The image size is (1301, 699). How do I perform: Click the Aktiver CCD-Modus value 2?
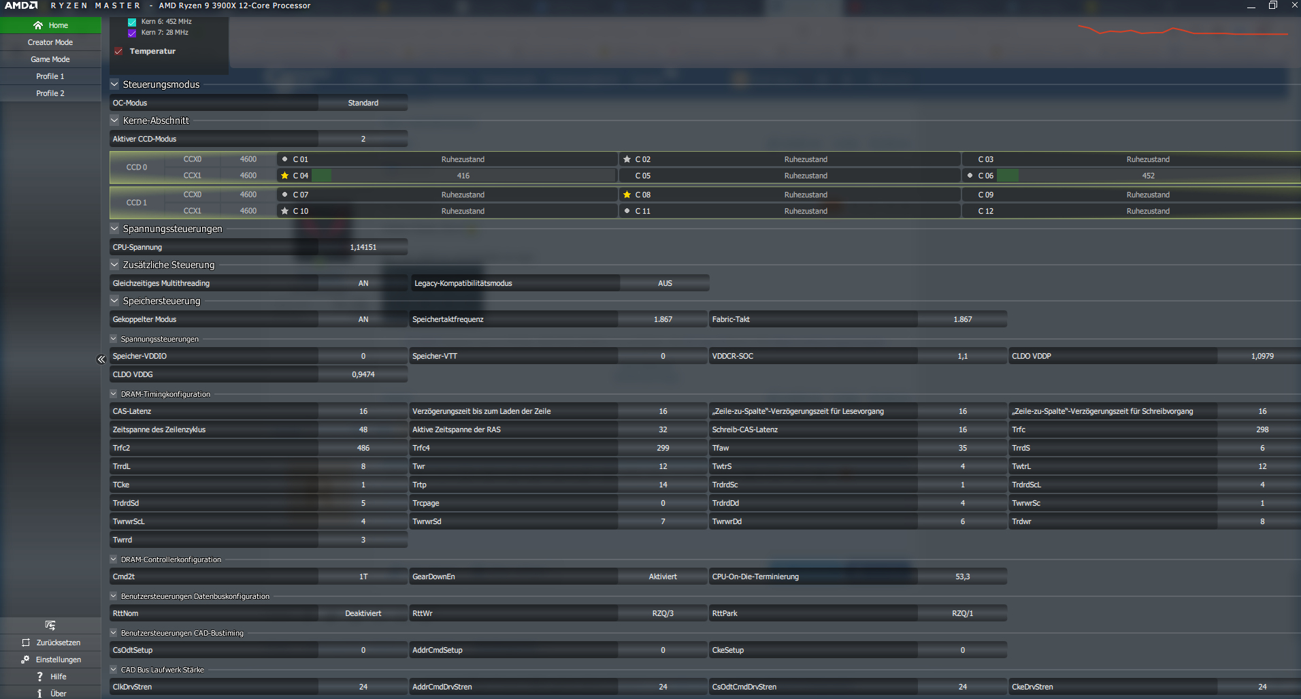363,139
